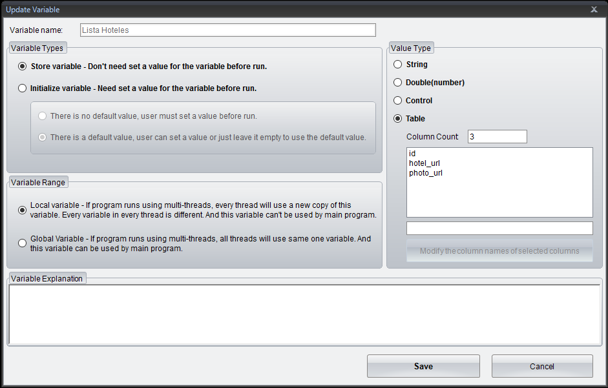Viewport: 608px width, 388px height.
Task: Set value type to String
Action: pos(398,65)
